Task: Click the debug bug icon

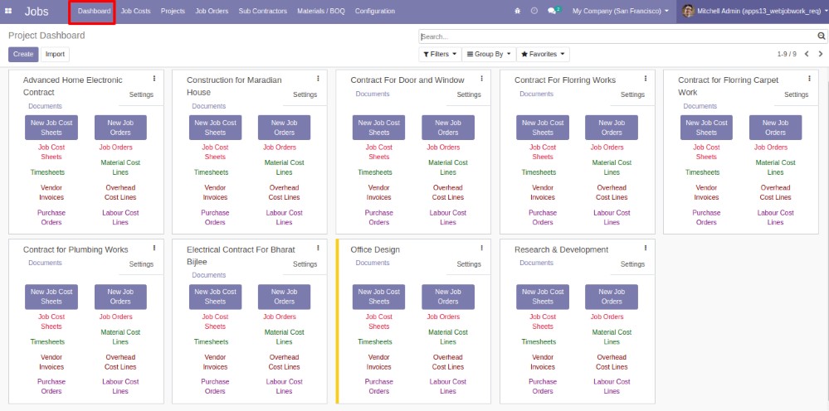Action: point(518,12)
